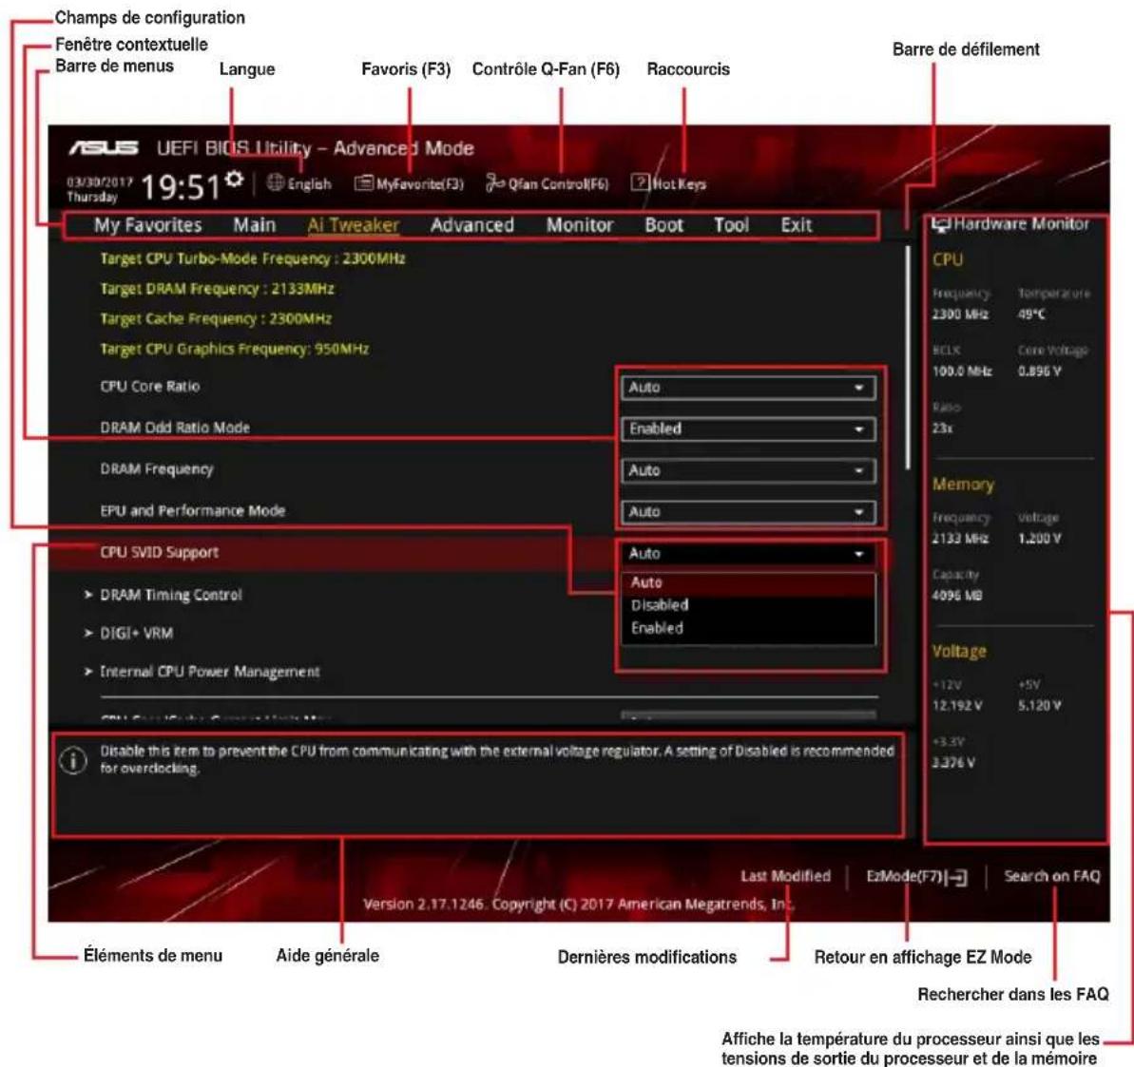Click the settings gear icon beside the clock
Image resolution: width=1134 pixels, height=1067 pixels.
(x=234, y=179)
